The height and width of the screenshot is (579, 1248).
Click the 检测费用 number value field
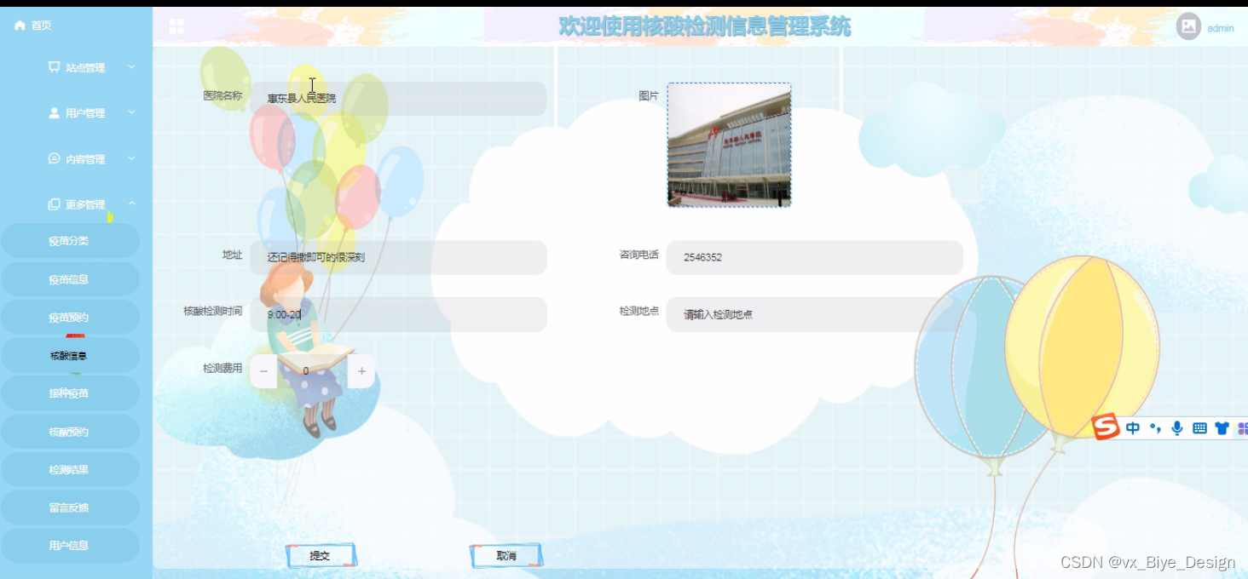[313, 371]
